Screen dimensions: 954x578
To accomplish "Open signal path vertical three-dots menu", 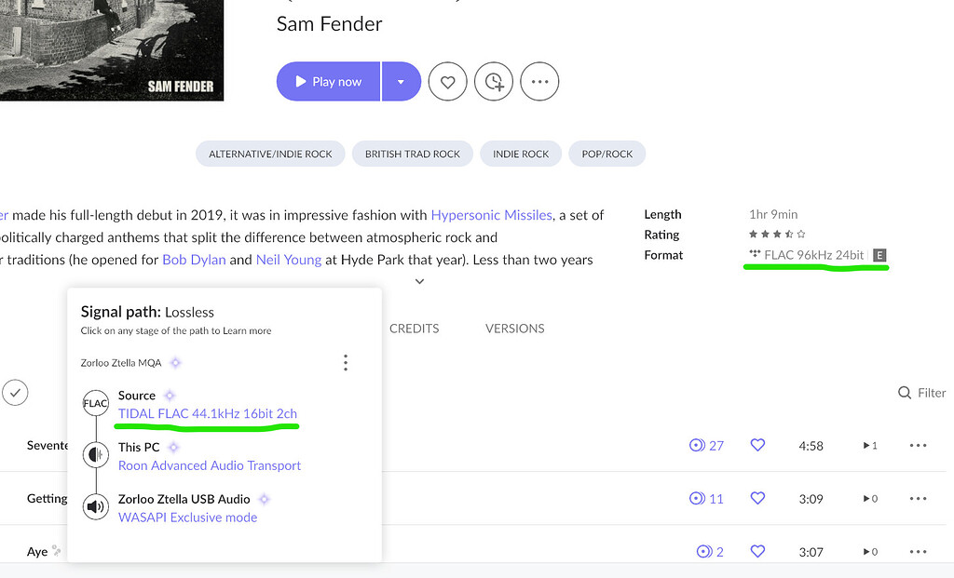I will 346,362.
